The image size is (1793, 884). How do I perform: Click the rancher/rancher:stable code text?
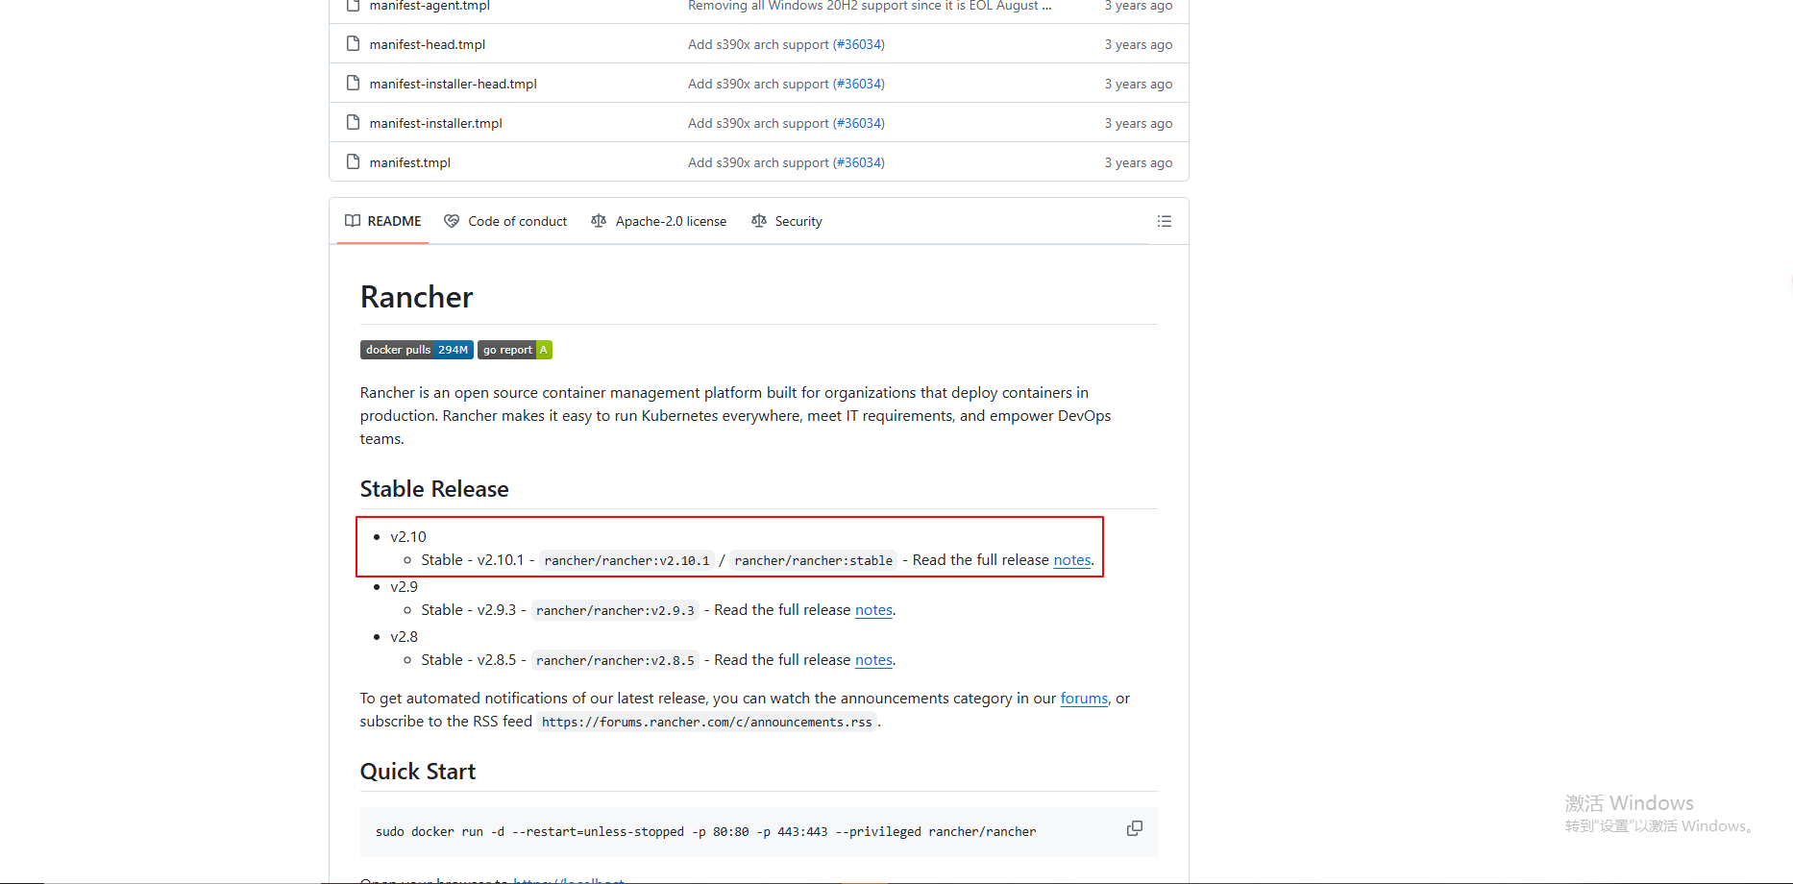(x=814, y=560)
